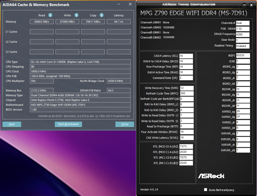Click the Memory Type field DDR4-4266
Screen dimensions: 257x196
pos(80,95)
